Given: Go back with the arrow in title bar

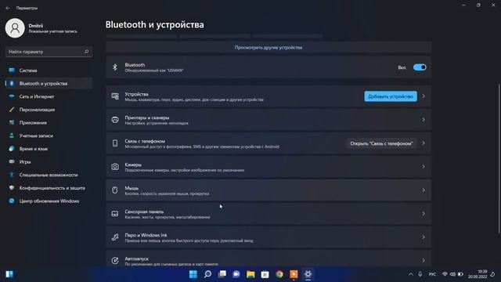Looking at the screenshot, I should tap(8, 8).
